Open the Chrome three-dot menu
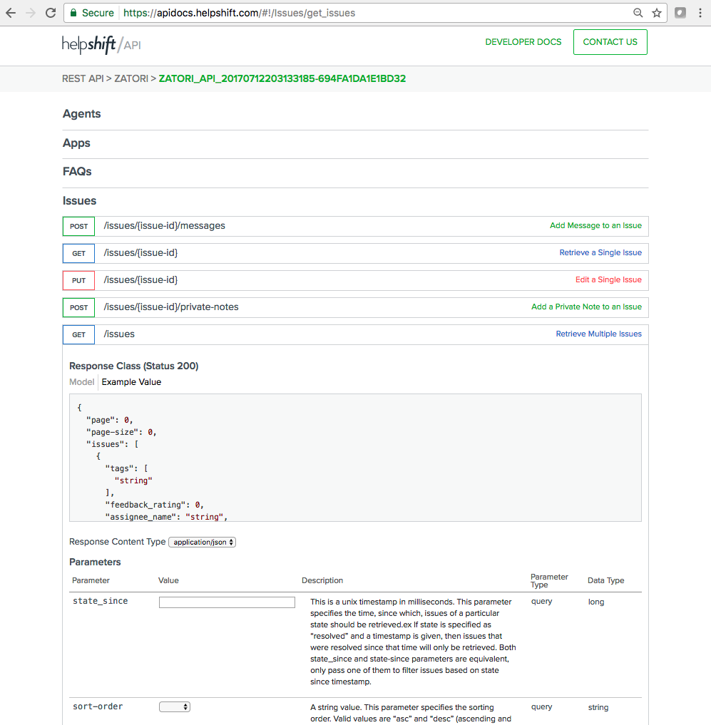Viewport: 711px width, 725px height. point(702,13)
